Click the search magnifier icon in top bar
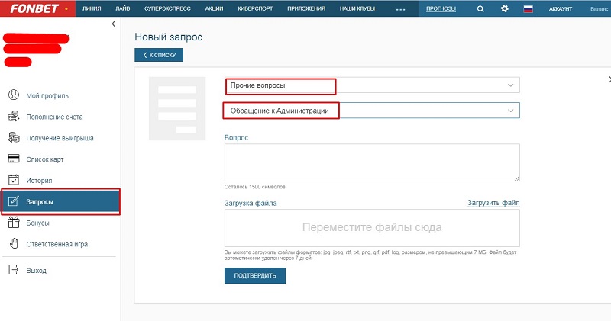This screenshot has width=611, height=321. (x=480, y=9)
